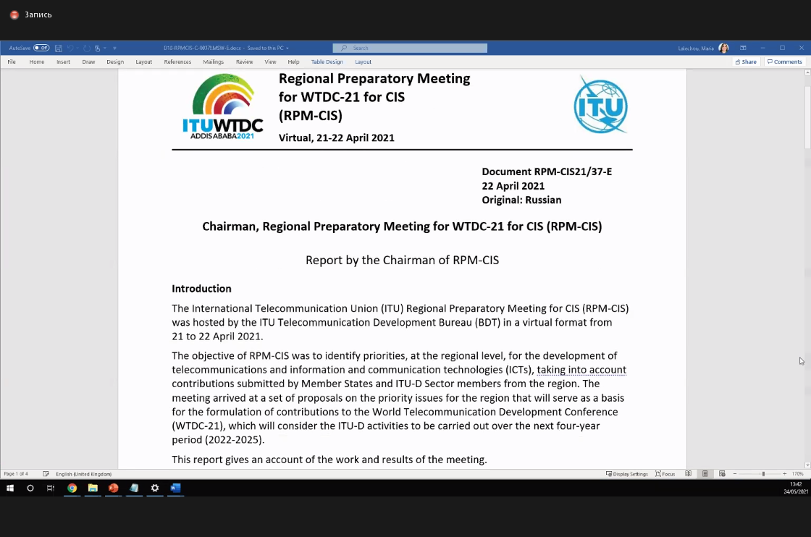Viewport: 811px width, 537px height.
Task: Click the 170% zoom level
Action: [x=797, y=474]
